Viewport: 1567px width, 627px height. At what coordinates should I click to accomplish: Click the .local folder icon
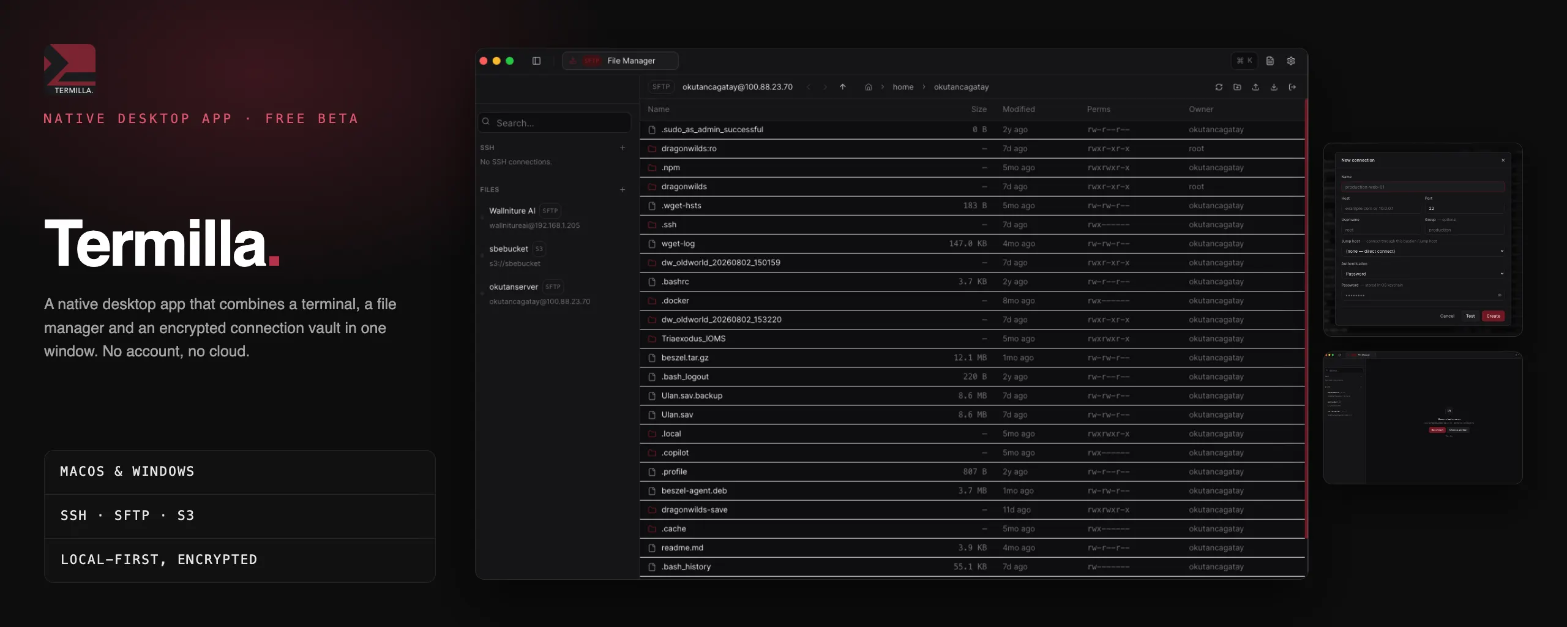(652, 434)
